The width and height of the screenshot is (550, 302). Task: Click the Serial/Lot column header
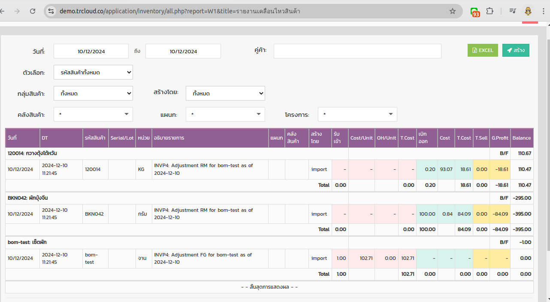pos(122,138)
